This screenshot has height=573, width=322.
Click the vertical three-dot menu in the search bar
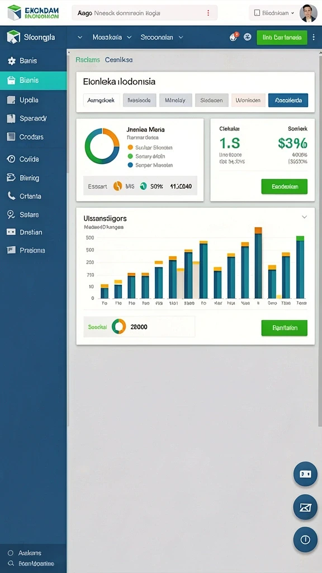click(208, 13)
